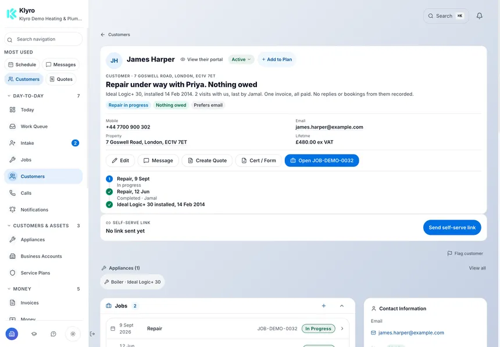Click the email link james.harper@example.com in Contact Information
500x347 pixels.
pos(410,332)
